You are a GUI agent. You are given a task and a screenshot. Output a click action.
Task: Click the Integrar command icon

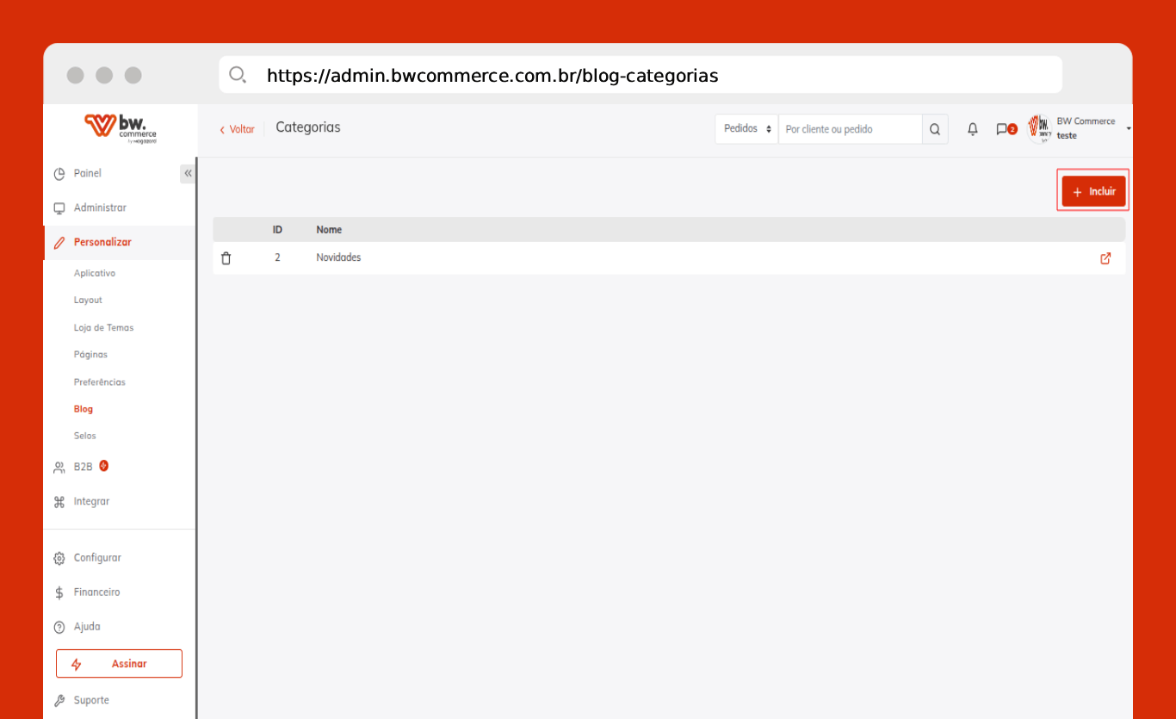click(x=59, y=502)
